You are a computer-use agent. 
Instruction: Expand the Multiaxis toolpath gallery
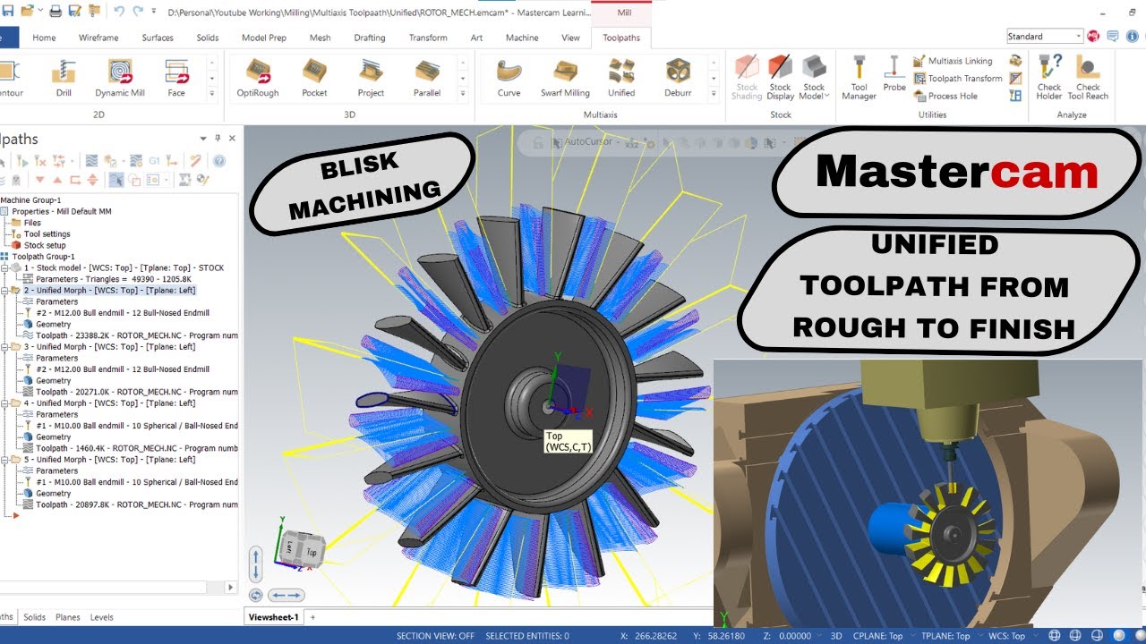[714, 93]
